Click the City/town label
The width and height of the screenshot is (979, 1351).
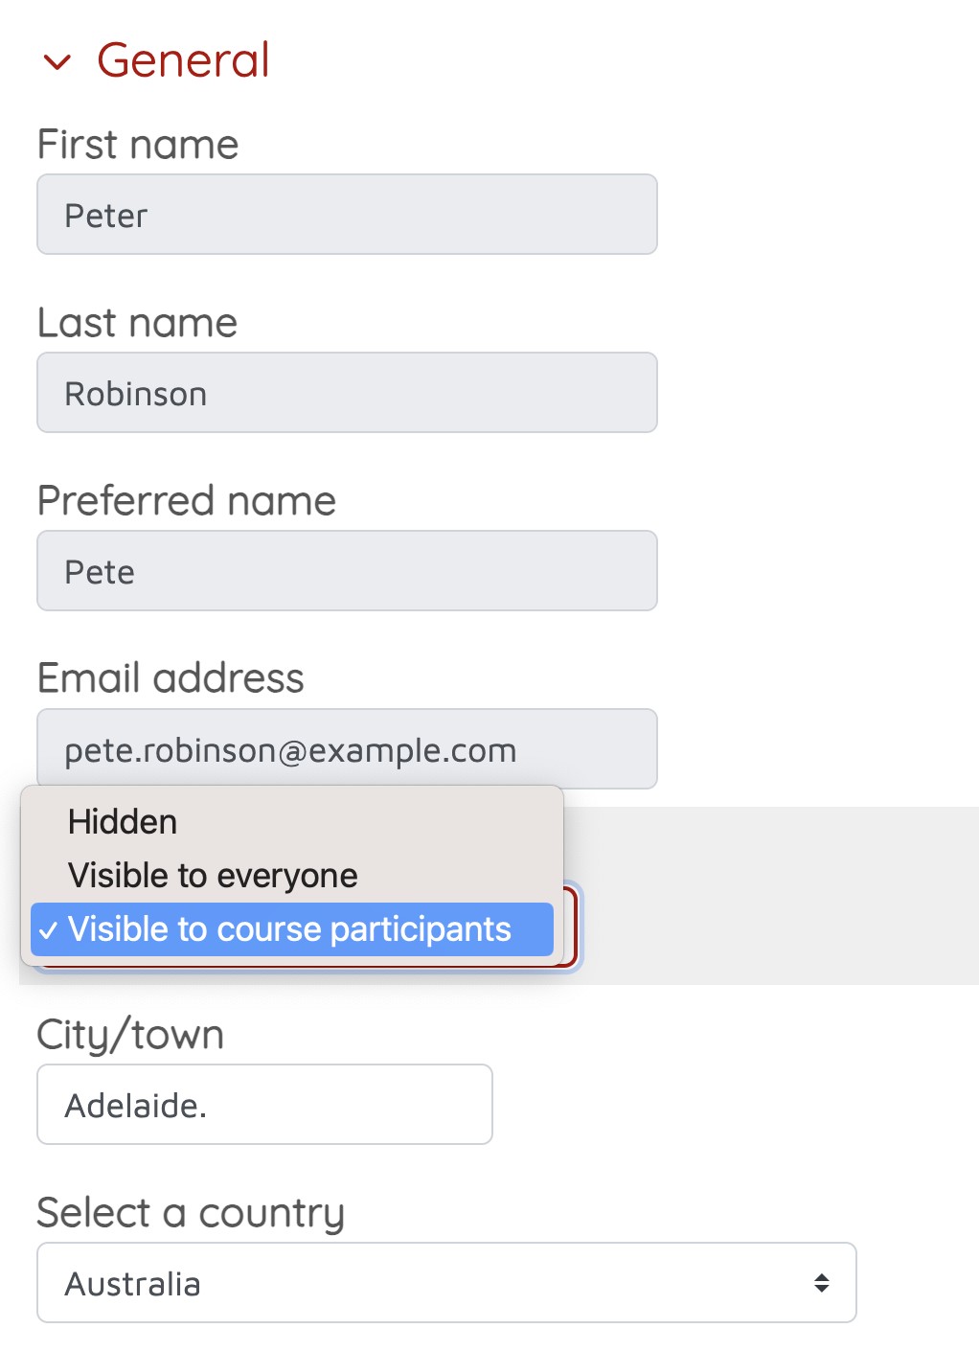130,1035
